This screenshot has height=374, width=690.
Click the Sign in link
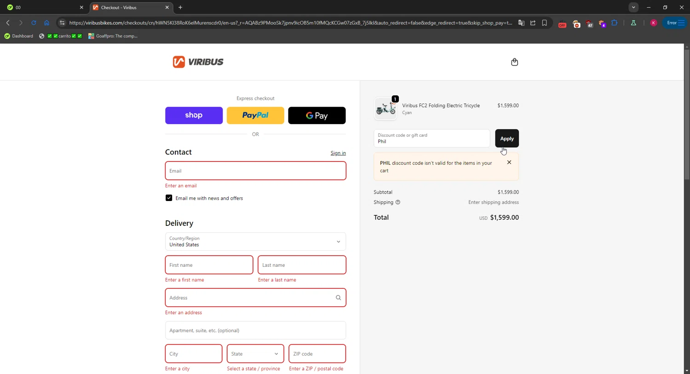click(338, 153)
